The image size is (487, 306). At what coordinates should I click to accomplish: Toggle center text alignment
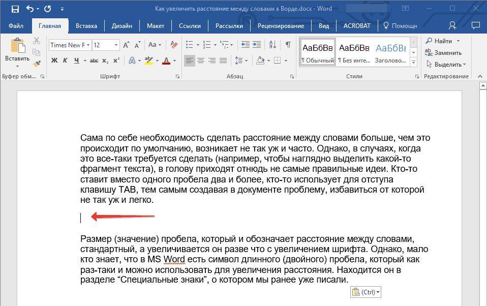point(201,60)
